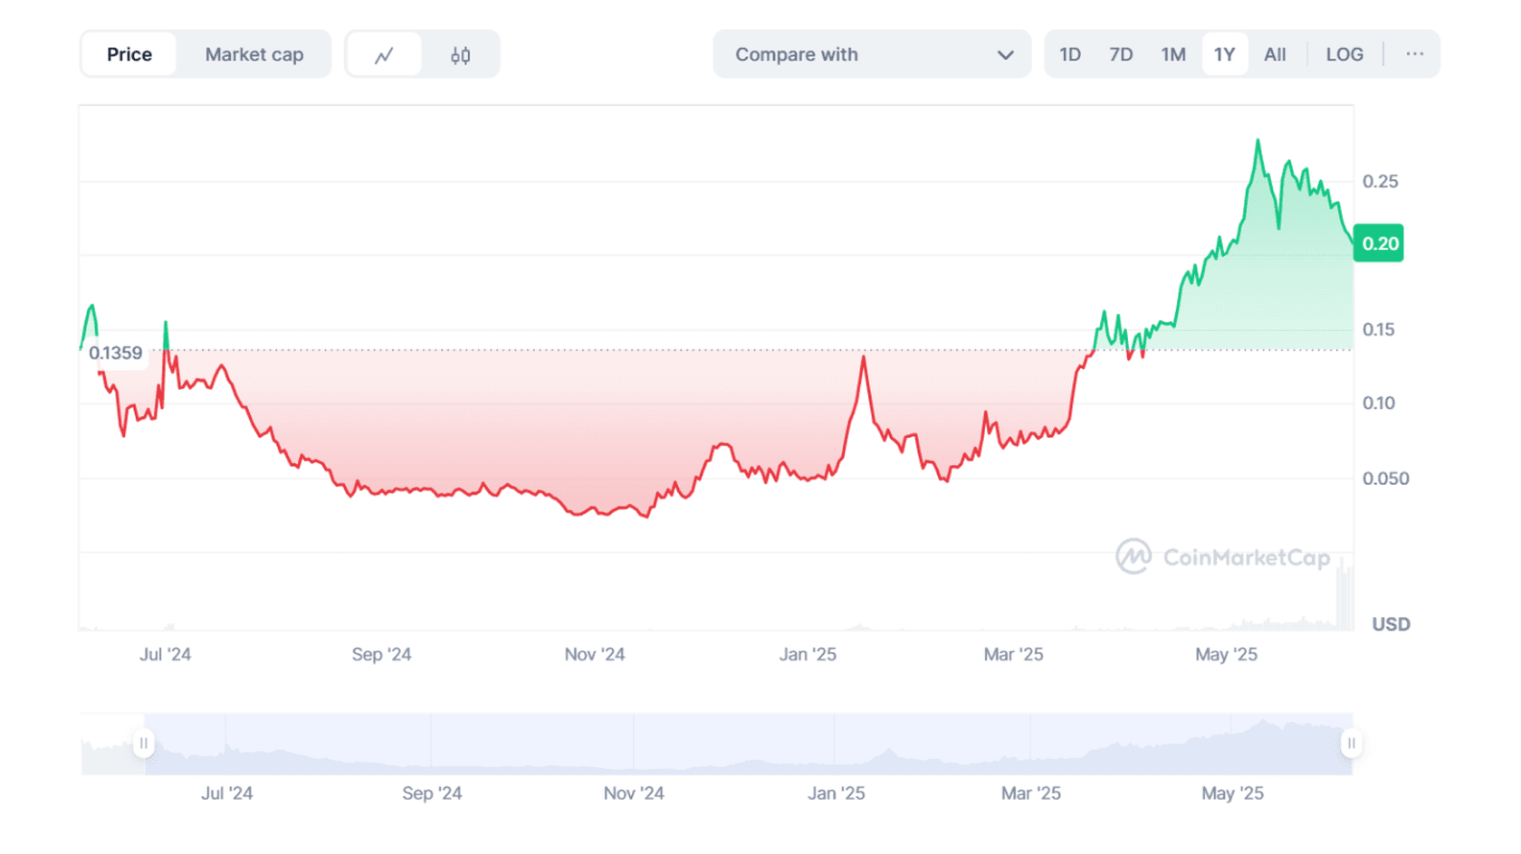Click the Jul '24 main chart axis label

(x=165, y=654)
